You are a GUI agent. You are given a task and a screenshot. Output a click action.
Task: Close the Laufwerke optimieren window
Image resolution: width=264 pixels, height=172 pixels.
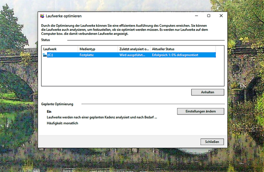[221, 16]
